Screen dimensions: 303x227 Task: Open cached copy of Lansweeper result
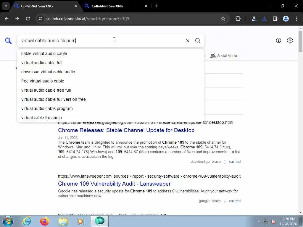[x=235, y=201]
